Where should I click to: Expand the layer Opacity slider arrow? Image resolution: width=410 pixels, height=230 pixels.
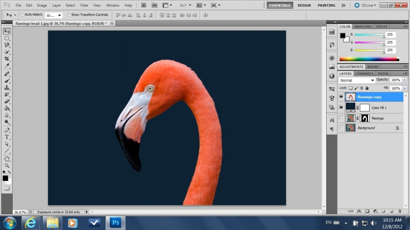[404, 80]
